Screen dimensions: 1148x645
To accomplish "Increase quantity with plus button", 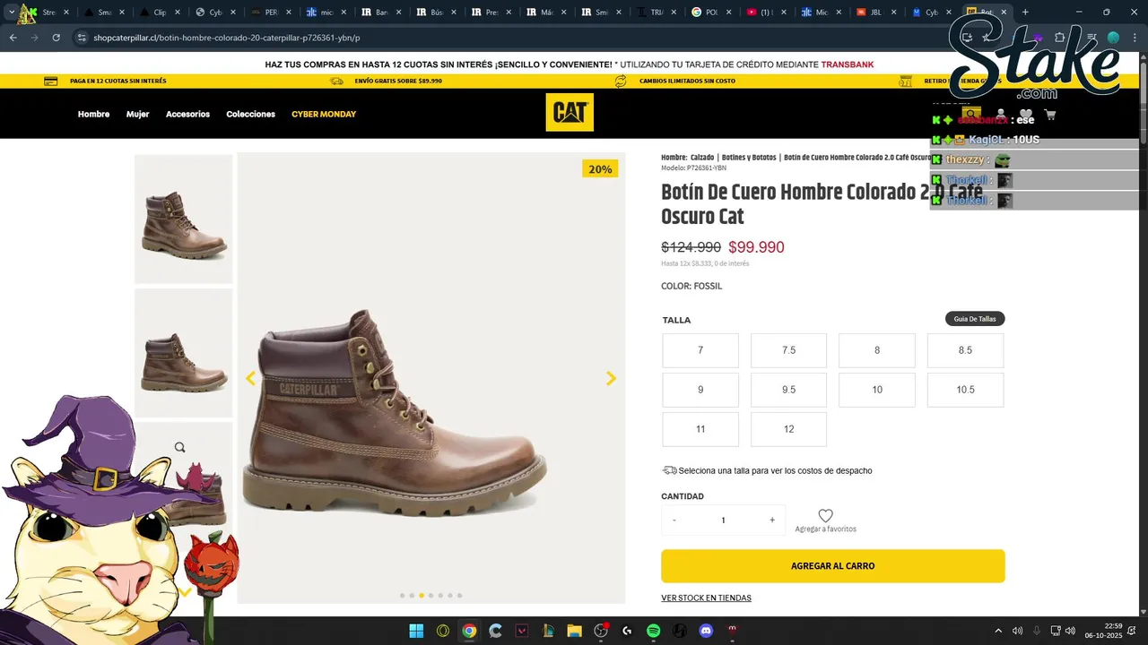I will tap(771, 520).
